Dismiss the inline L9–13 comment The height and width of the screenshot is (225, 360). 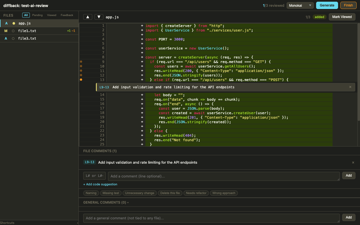coord(350,87)
